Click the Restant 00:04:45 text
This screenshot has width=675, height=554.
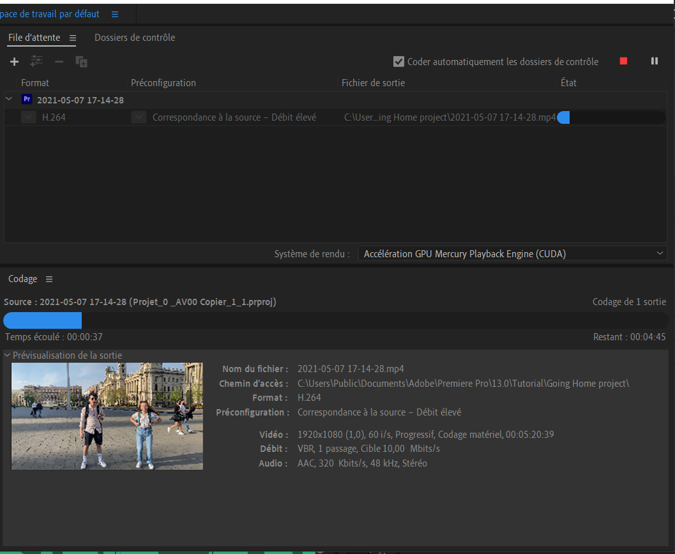(x=630, y=337)
